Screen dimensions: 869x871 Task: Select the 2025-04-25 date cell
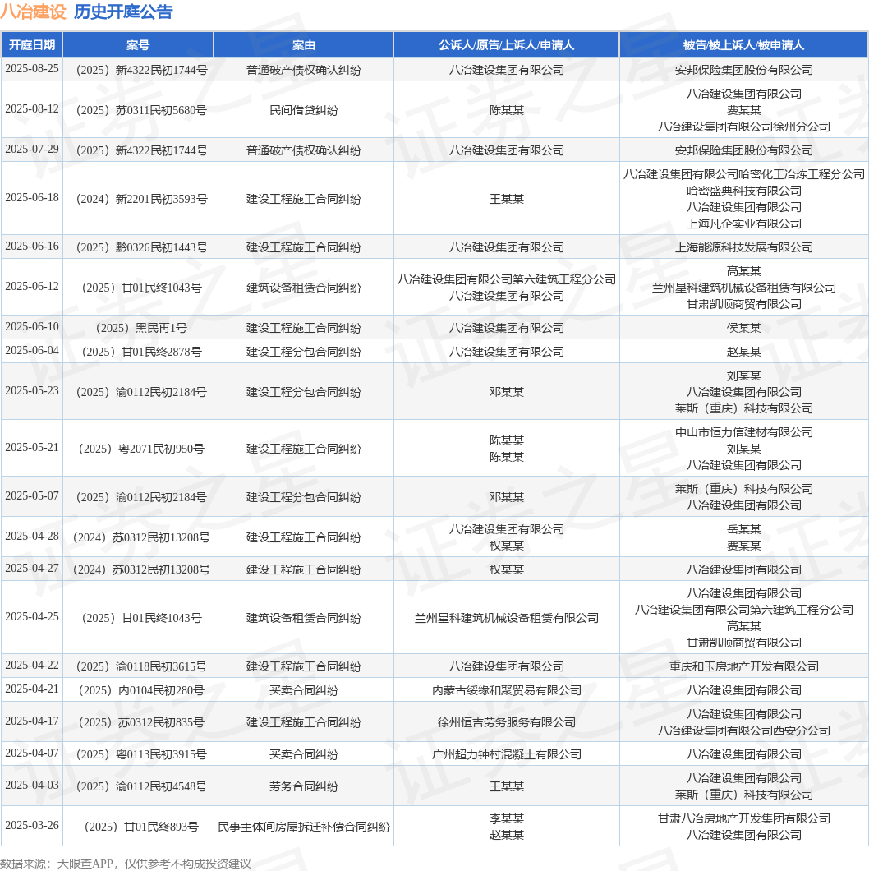[32, 616]
